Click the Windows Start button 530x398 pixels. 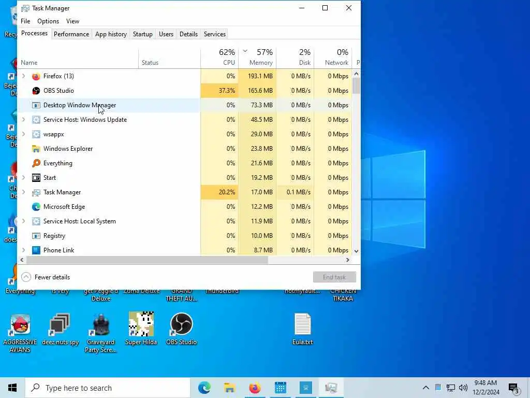[x=12, y=388]
